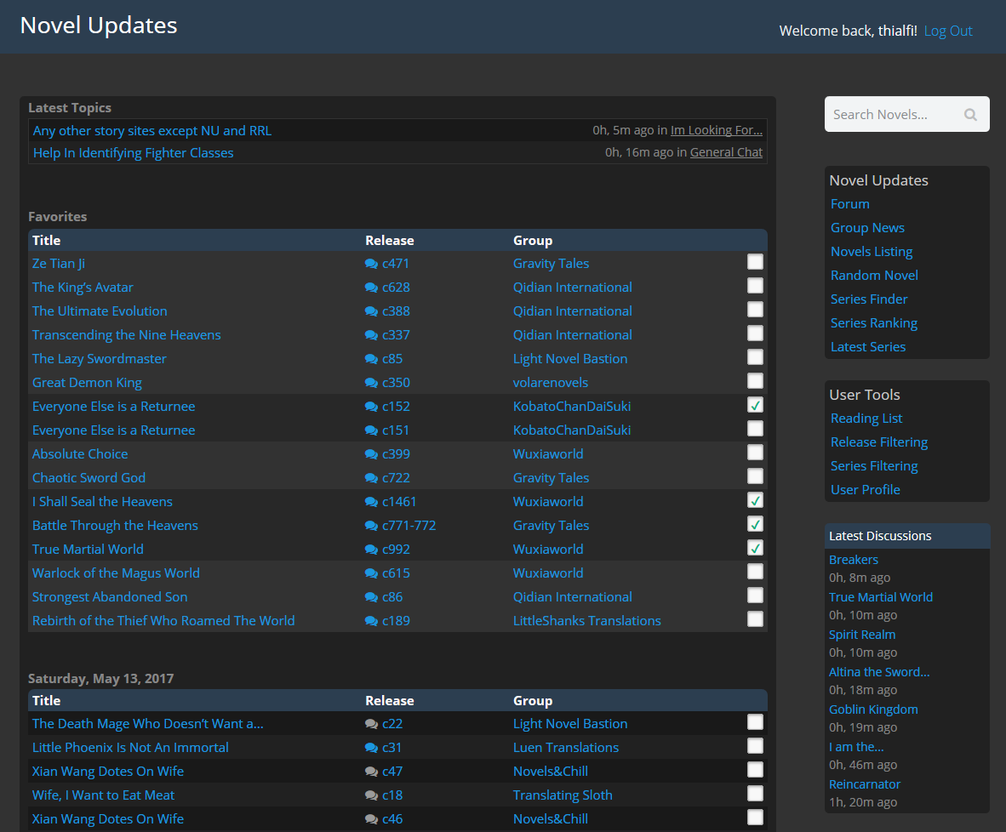The width and height of the screenshot is (1006, 832).
Task: Select Series Ranking in the sidebar
Action: 873,322
